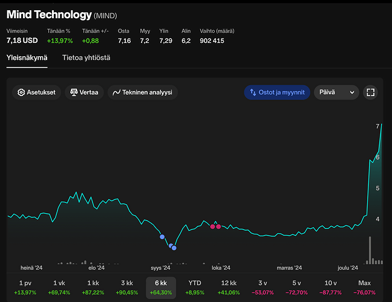
Task: Select the 12 kk time range
Action: [x=229, y=288]
